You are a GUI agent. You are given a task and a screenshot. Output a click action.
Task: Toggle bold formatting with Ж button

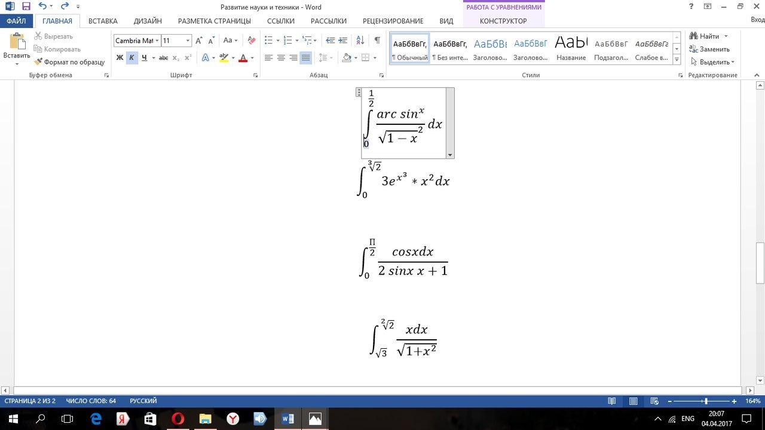tap(120, 57)
